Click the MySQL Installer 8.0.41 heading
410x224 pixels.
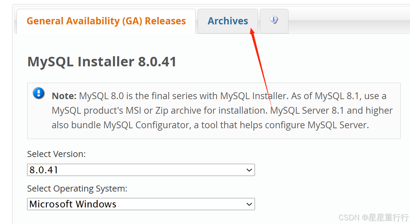102,62
